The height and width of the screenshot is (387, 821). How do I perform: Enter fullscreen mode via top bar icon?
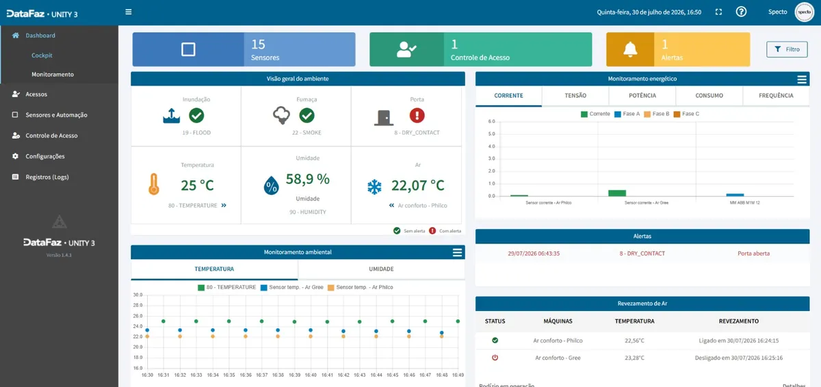tap(718, 12)
